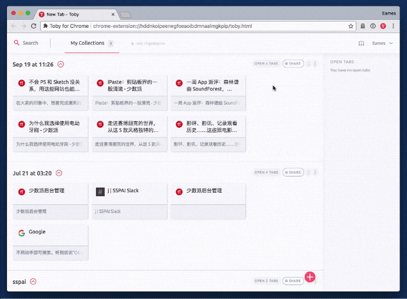Screen dimensions: 407x299
Task: Open Chrome's three-dot menu
Action: (x=394, y=26)
